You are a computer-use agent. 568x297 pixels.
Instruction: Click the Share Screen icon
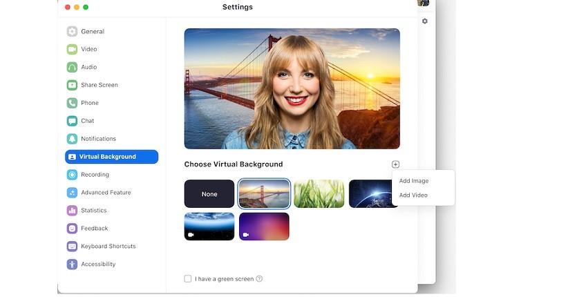[x=72, y=85]
